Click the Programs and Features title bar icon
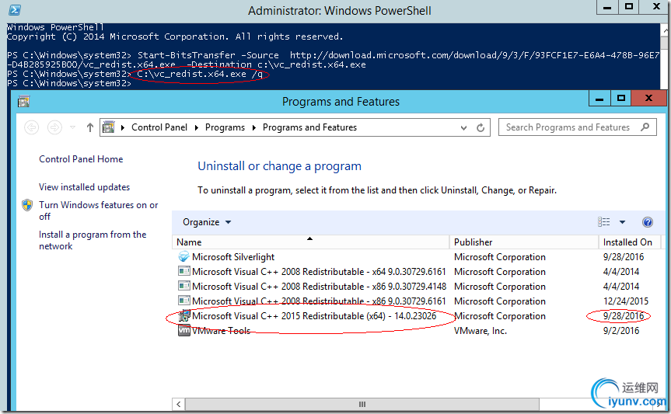This screenshot has height=414, width=671. [x=23, y=102]
